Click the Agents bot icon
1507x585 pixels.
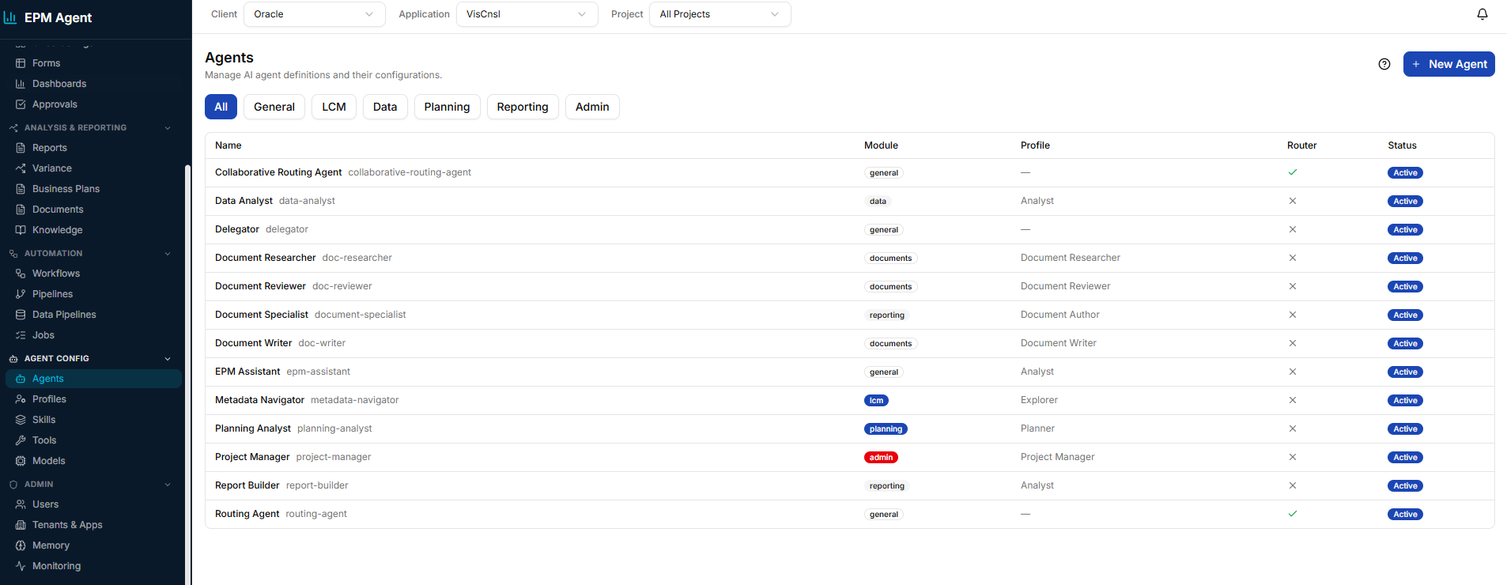(x=21, y=379)
